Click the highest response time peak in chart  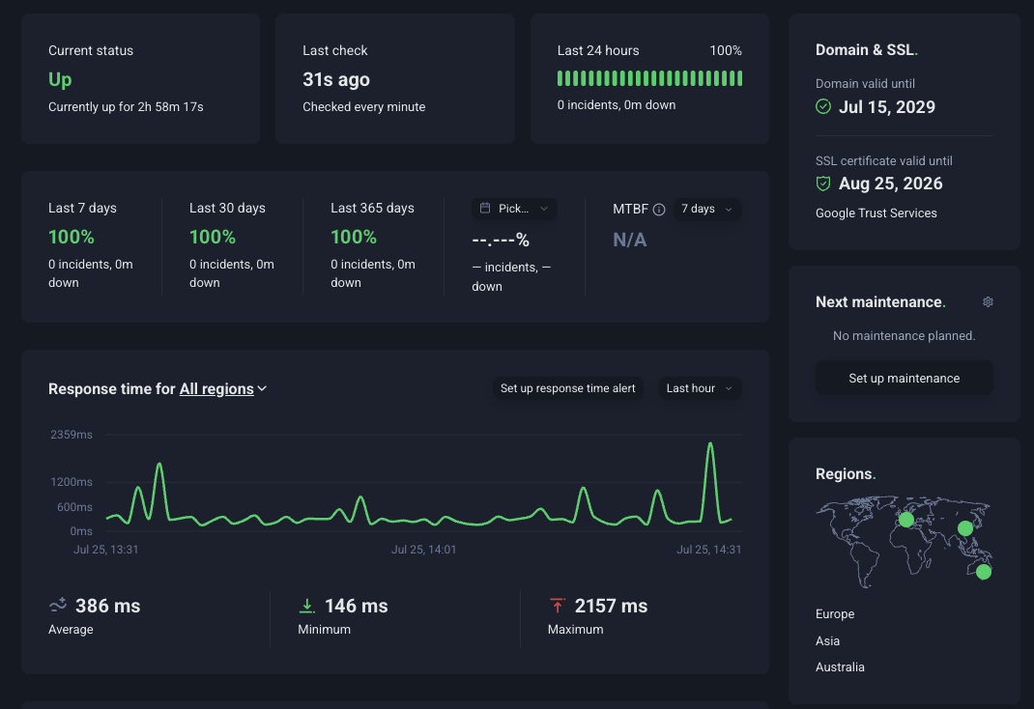click(710, 444)
